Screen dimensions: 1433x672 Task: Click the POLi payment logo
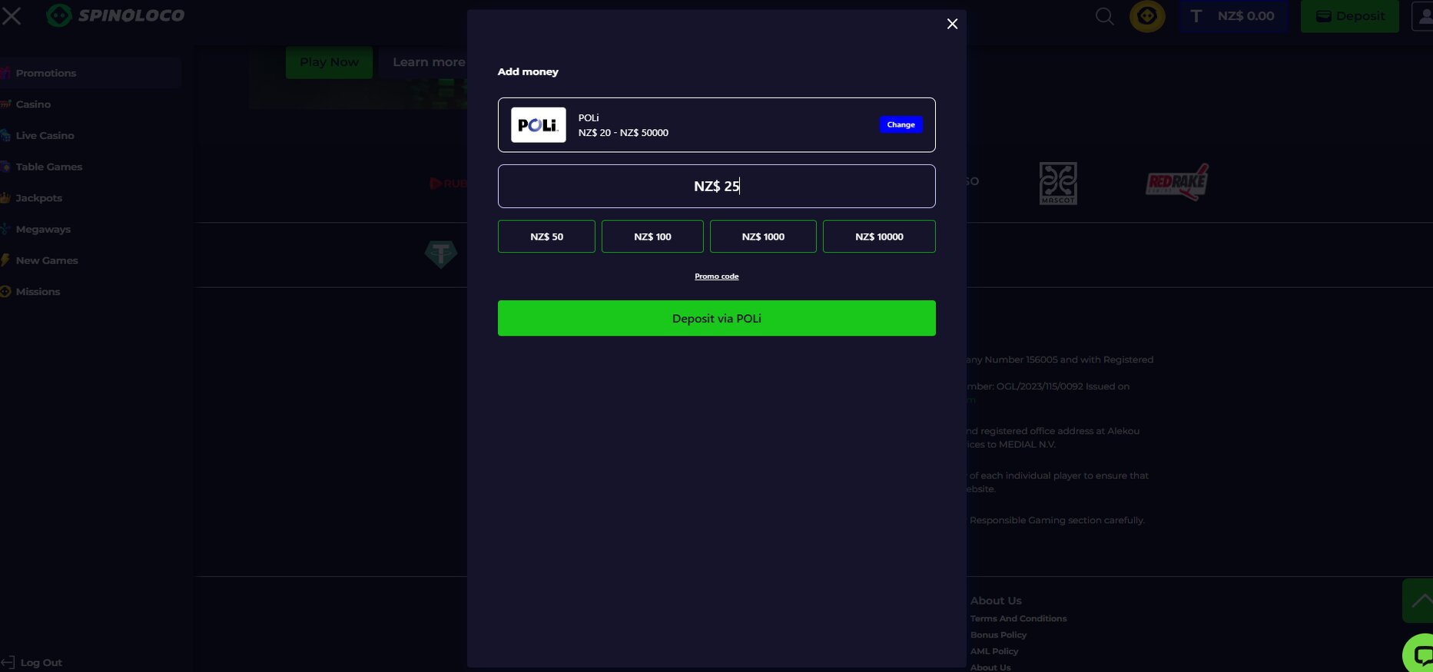point(539,124)
